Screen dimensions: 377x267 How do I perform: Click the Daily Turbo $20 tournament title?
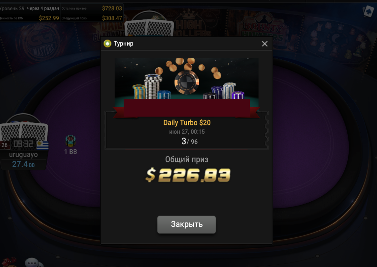(x=187, y=123)
